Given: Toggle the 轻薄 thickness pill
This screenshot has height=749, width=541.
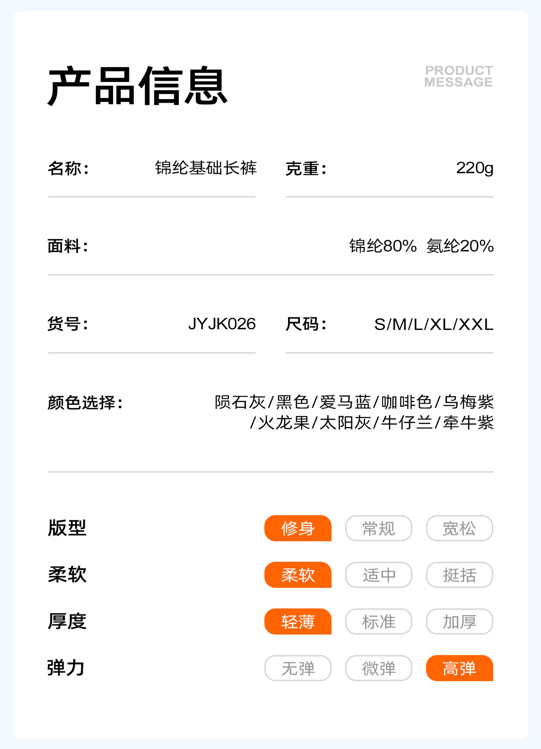Looking at the screenshot, I should tap(298, 621).
